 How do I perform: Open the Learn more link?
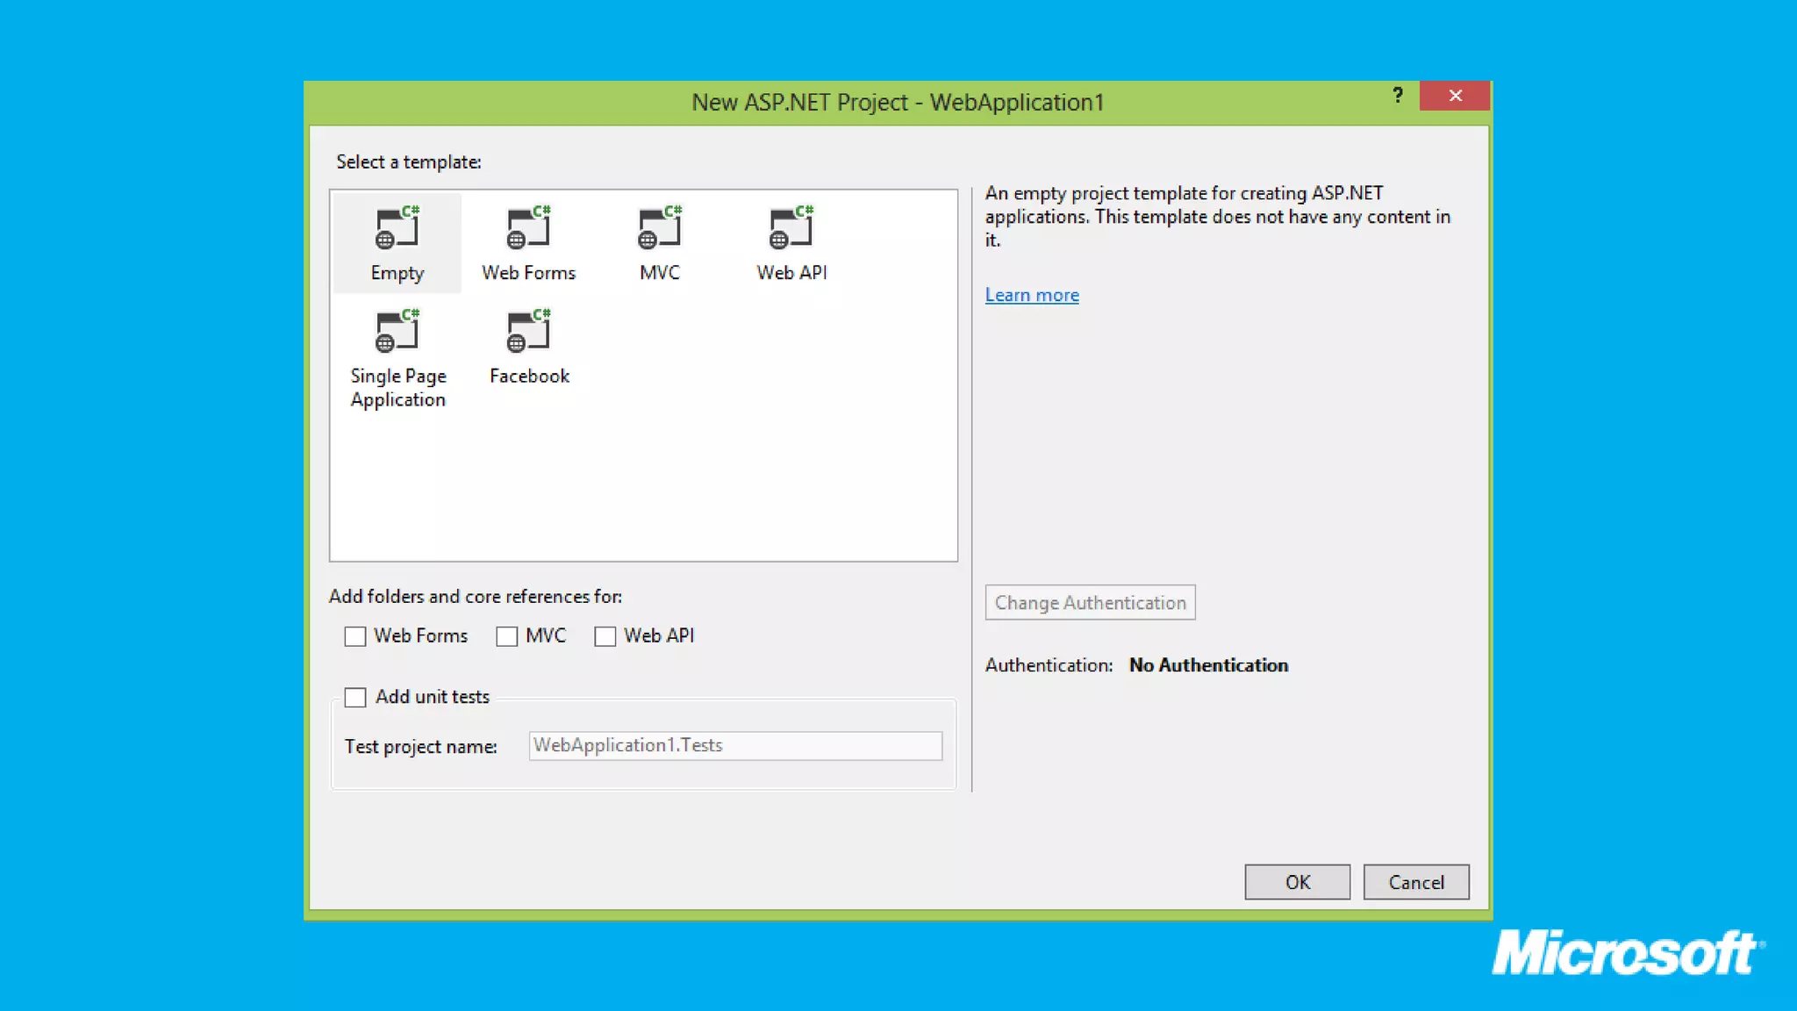pos(1032,295)
